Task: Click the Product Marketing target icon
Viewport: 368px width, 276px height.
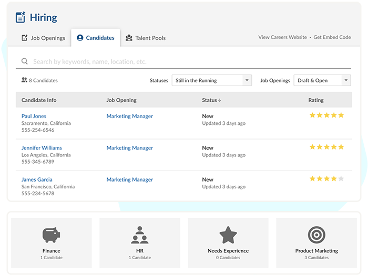Action: click(316, 235)
